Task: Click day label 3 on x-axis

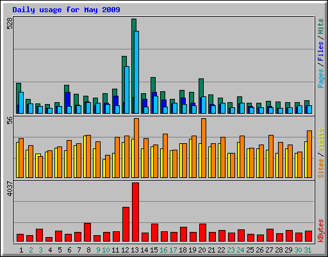Action: tap(40, 250)
